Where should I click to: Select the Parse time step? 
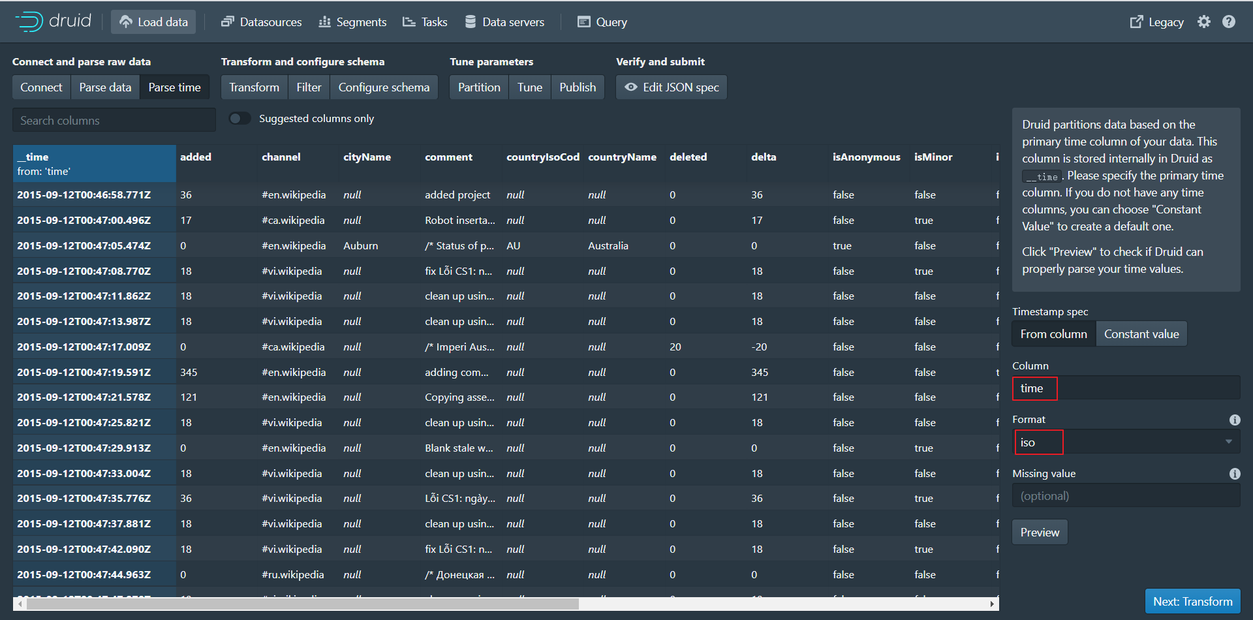click(x=174, y=87)
